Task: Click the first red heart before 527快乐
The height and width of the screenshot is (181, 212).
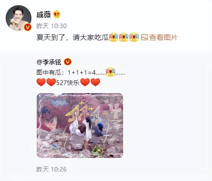Action: (41, 82)
